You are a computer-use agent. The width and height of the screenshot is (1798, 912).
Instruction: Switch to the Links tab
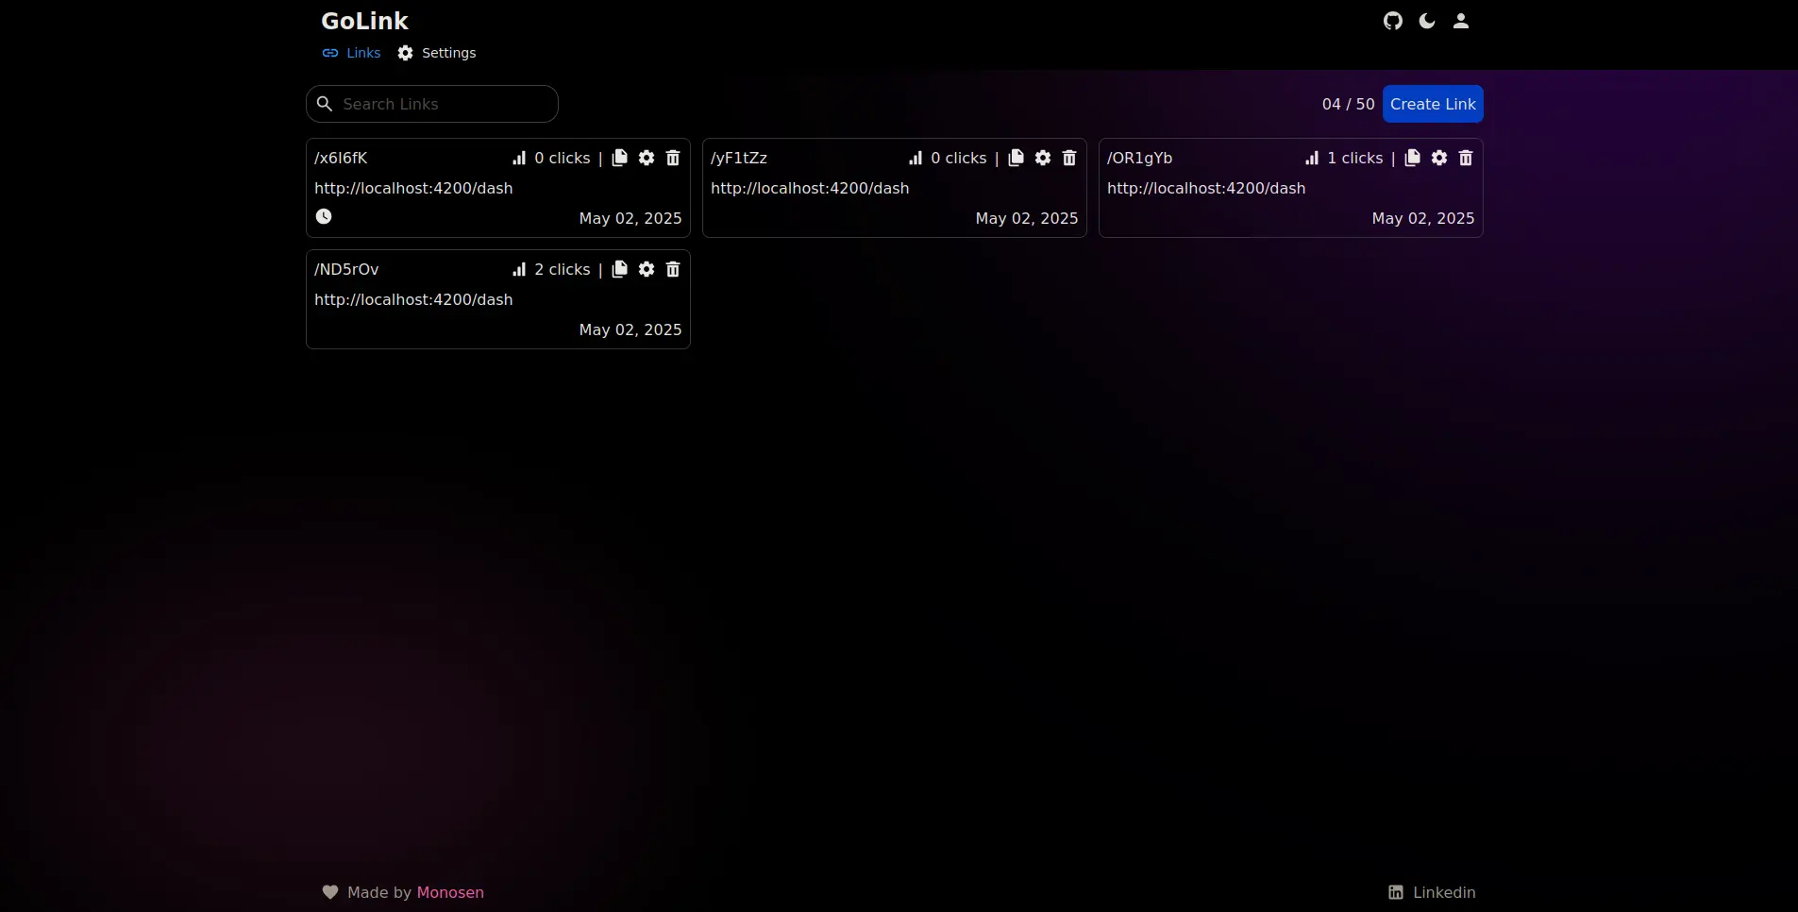(x=351, y=53)
